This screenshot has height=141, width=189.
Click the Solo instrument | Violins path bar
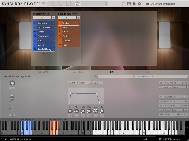143,76
